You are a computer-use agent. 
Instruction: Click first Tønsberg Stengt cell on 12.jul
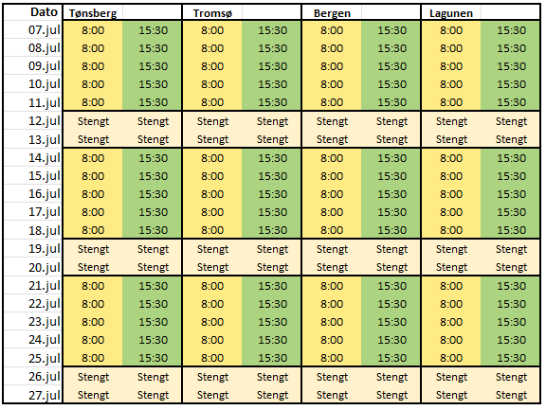click(x=93, y=121)
